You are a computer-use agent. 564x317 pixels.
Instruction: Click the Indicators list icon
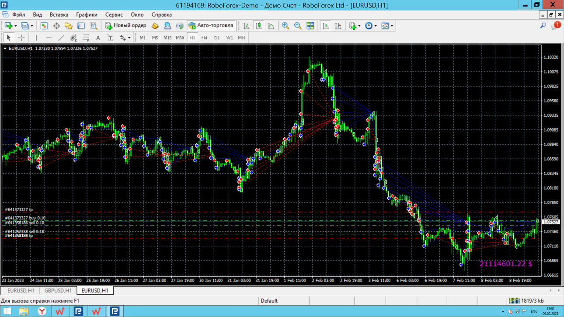click(x=353, y=26)
